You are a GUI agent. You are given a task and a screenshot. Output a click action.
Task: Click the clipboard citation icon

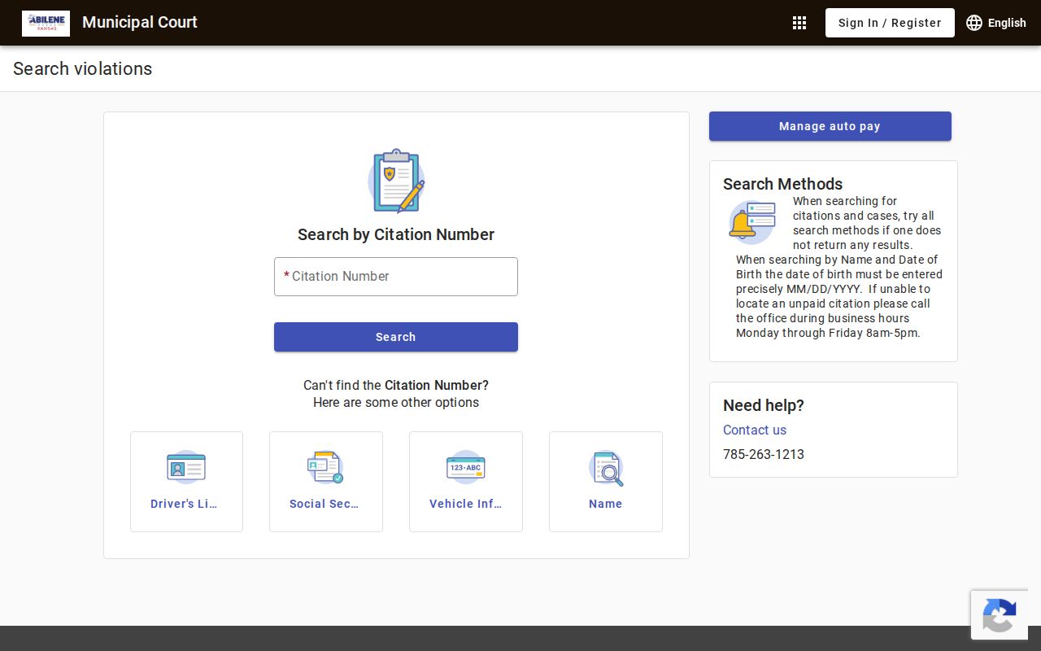[x=396, y=181]
